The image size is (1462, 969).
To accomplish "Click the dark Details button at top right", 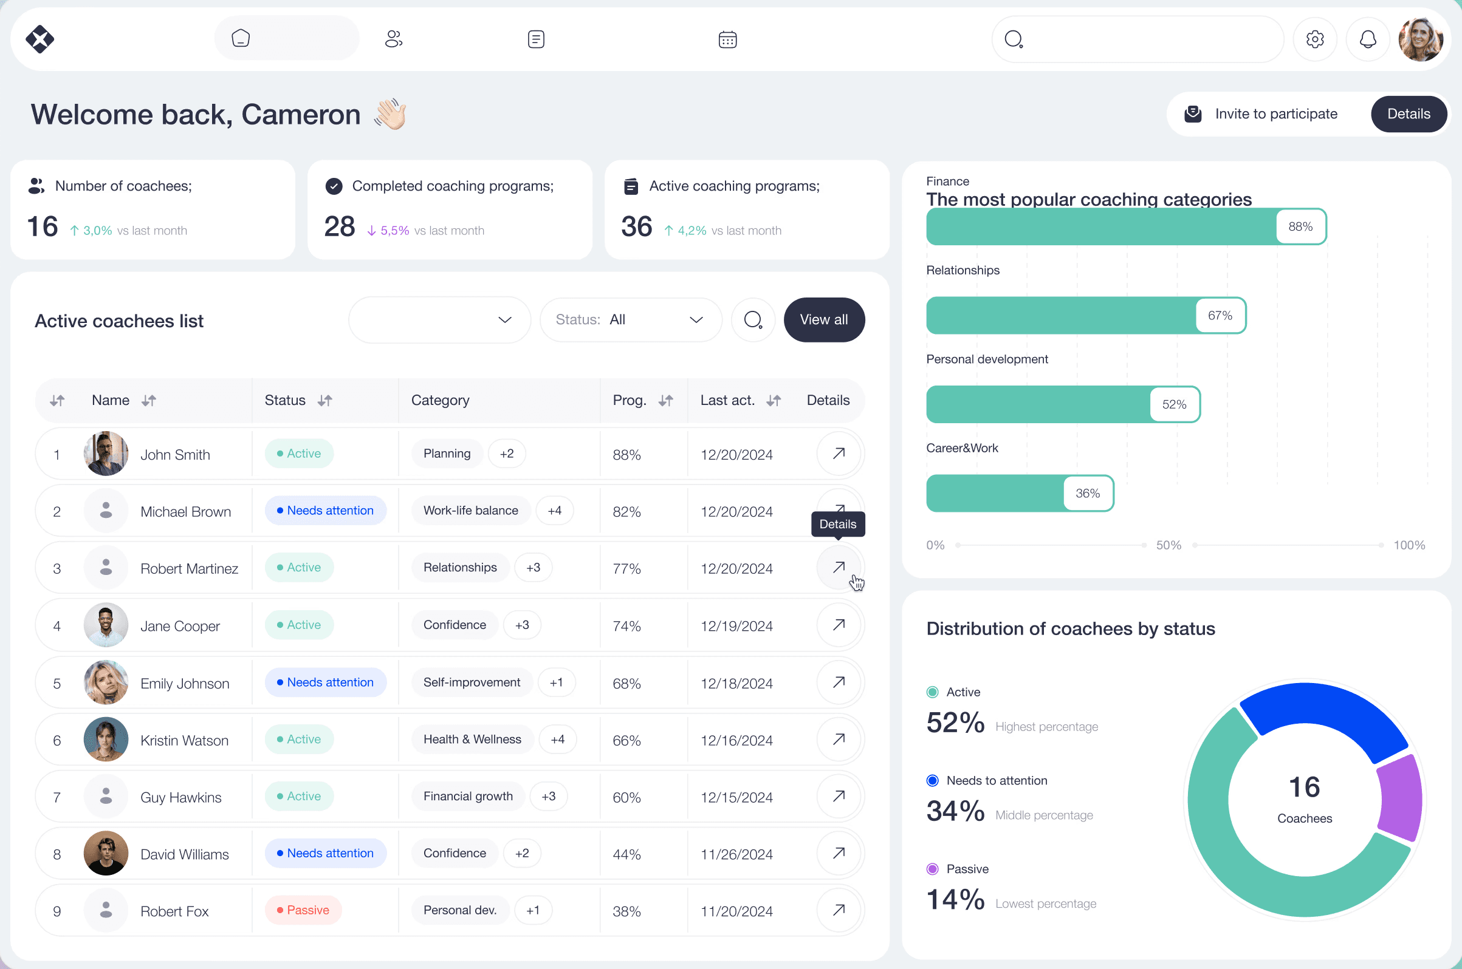I will coord(1408,114).
